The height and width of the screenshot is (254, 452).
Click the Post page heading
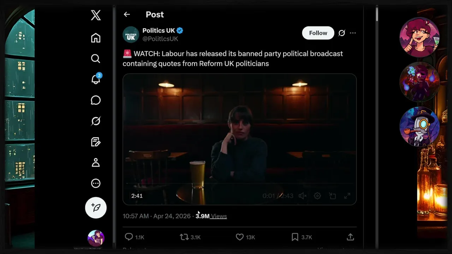coord(155,14)
